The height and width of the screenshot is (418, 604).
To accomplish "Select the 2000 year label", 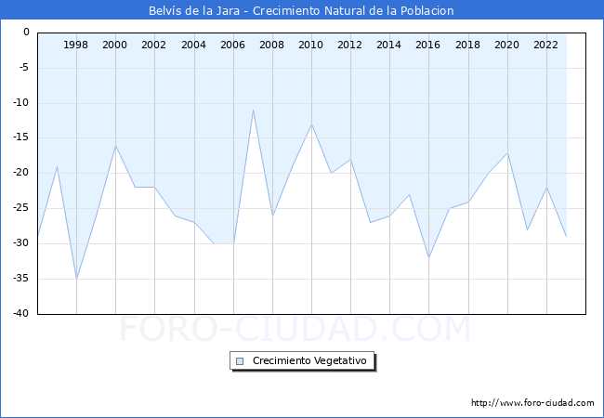I will [x=114, y=45].
